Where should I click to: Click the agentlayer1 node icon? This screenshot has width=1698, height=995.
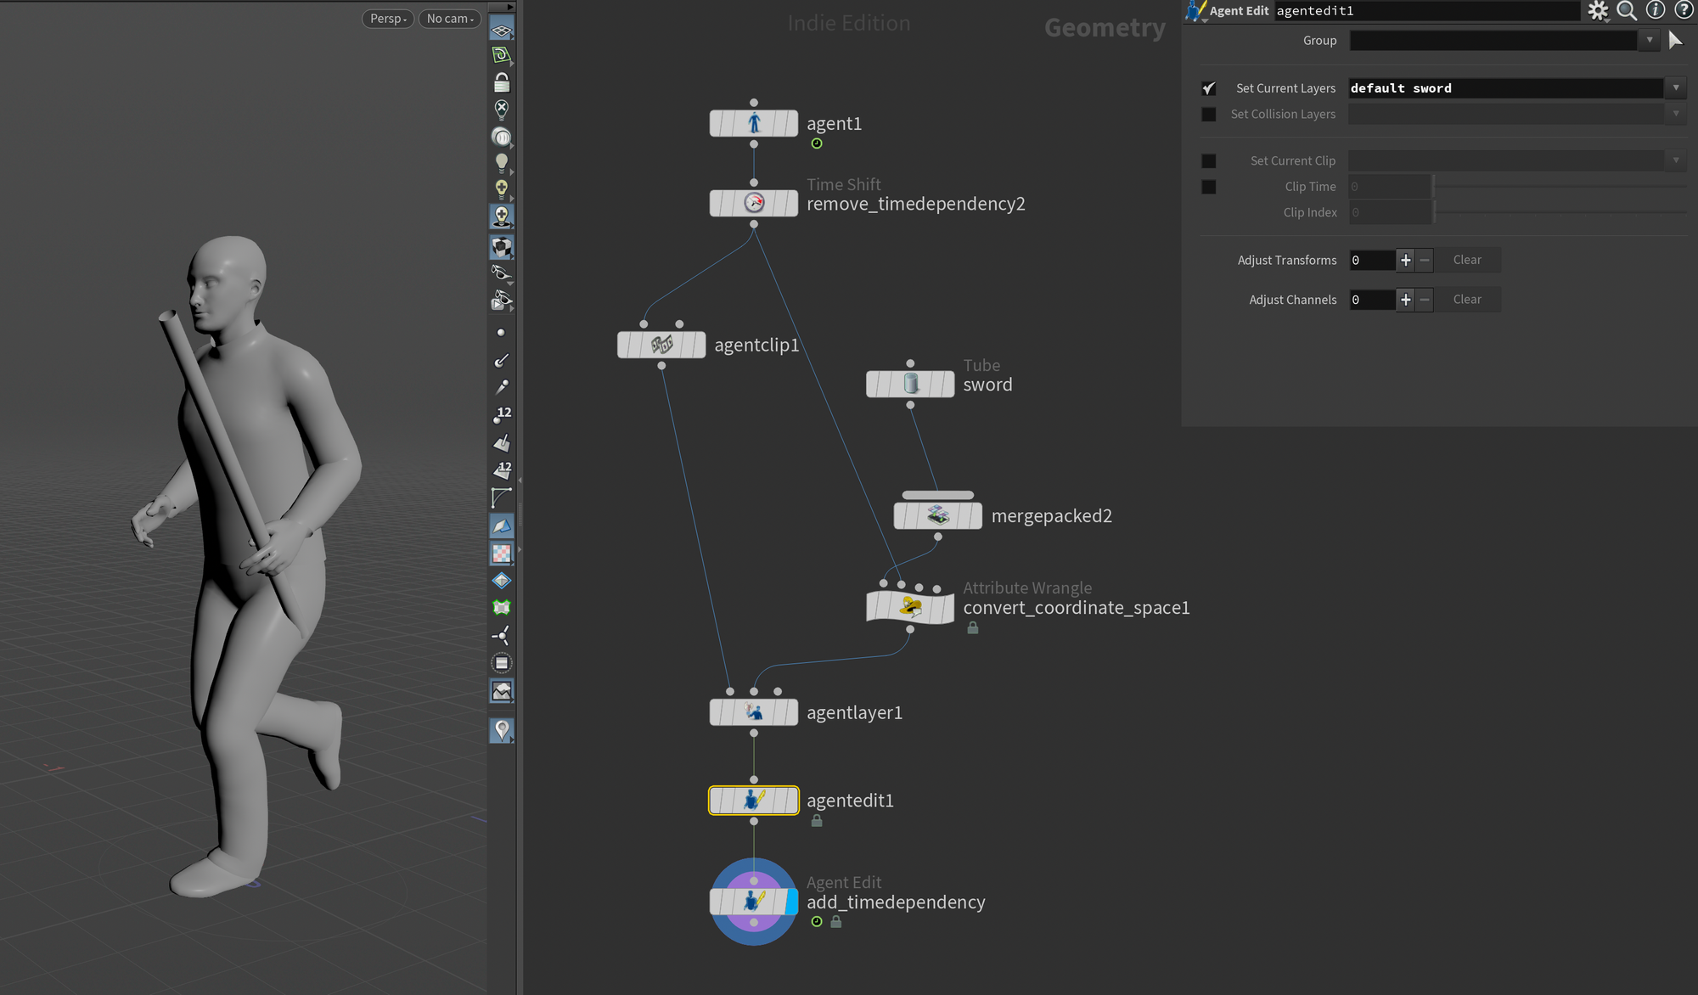(x=754, y=712)
